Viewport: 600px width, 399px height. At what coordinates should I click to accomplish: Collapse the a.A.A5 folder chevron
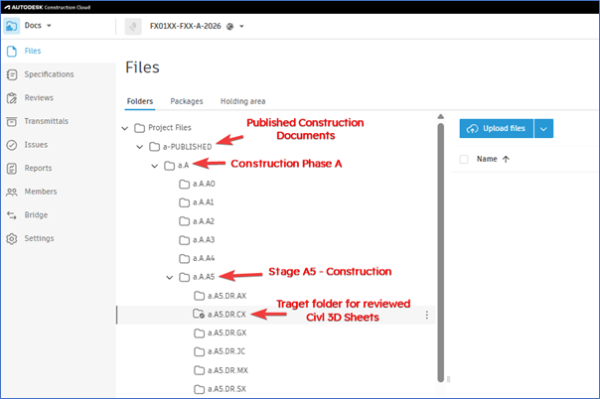pyautogui.click(x=170, y=278)
